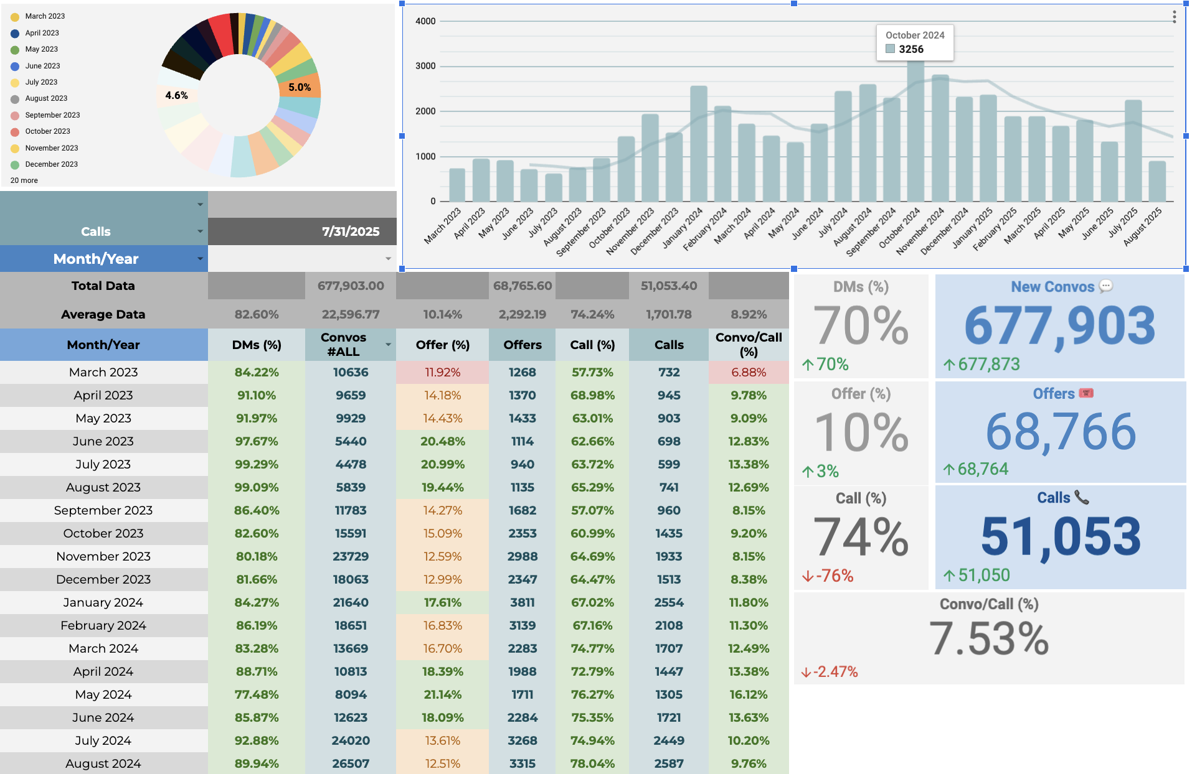Click the Calls 51,053 scorecard
Image resolution: width=1192 pixels, height=774 pixels.
[x=1060, y=538]
